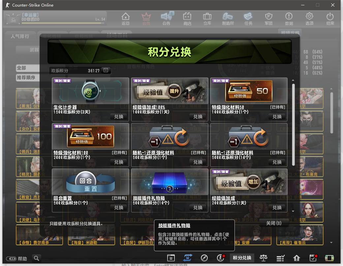Click 兑换 for 回合重置
This screenshot has height=266, width=343.
click(x=119, y=208)
